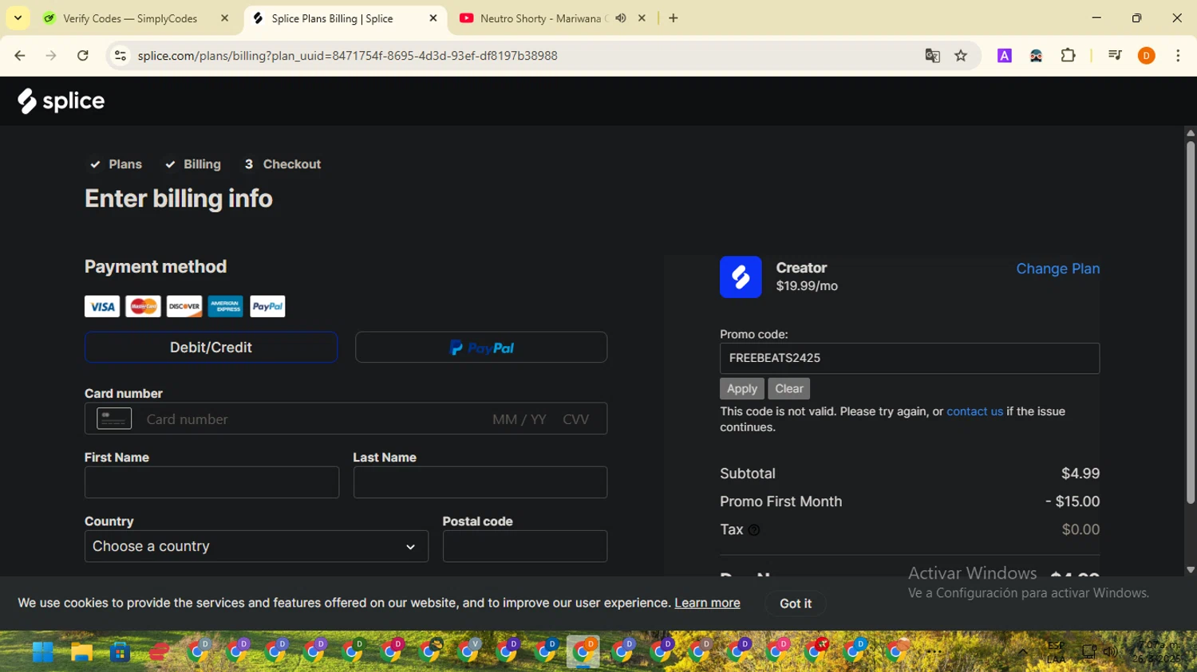Viewport: 1197px width, 672px height.
Task: Select Debit/Credit payment method
Action: [211, 348]
